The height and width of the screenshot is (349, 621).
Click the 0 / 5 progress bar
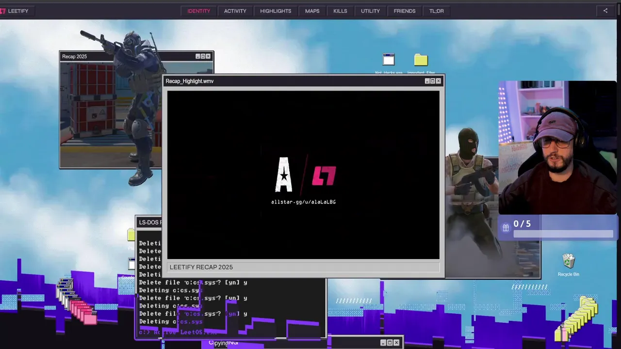(563, 234)
